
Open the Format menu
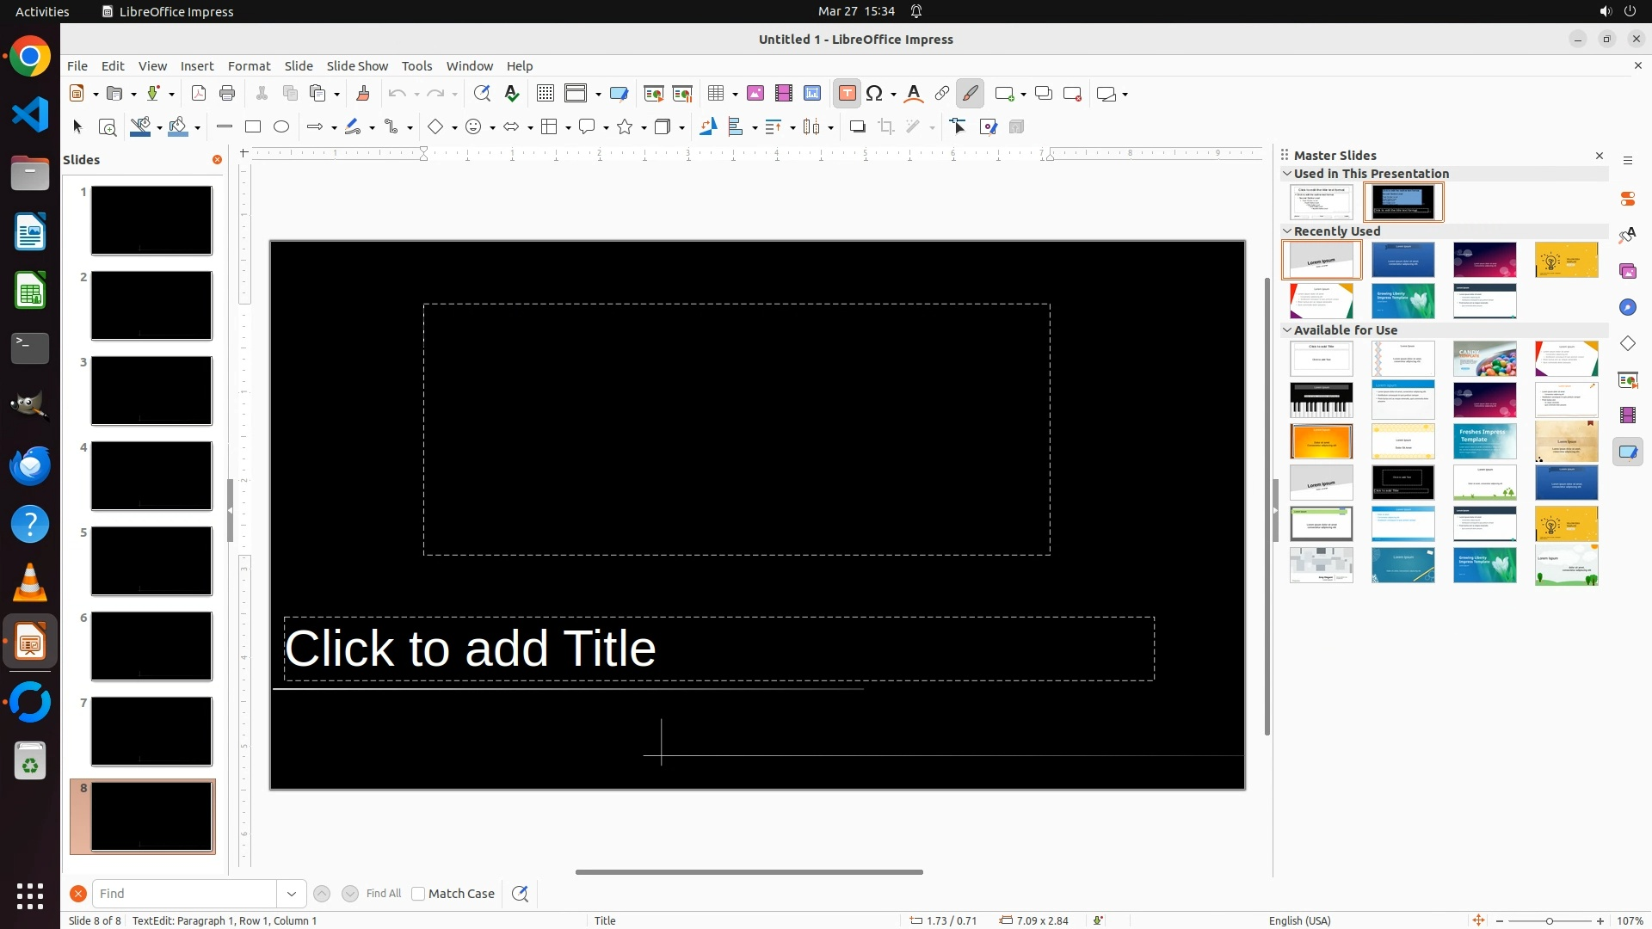pyautogui.click(x=249, y=65)
